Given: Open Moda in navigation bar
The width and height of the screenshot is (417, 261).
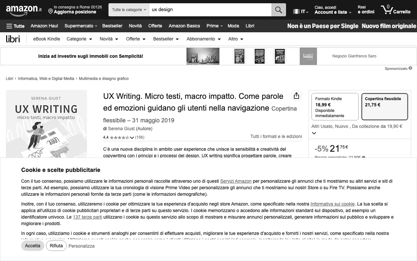Looking at the screenshot, I should (233, 26).
